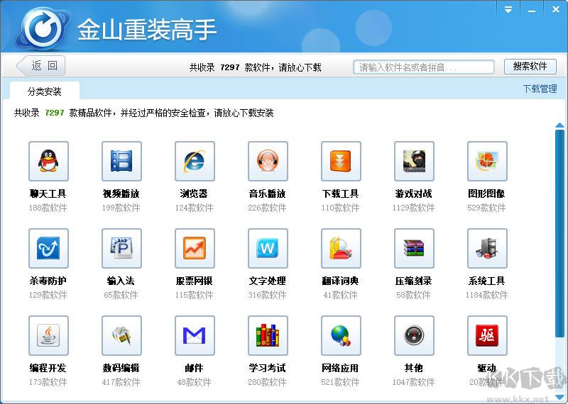Select the 驱动 driver category icon
568x404 pixels.
(x=487, y=336)
